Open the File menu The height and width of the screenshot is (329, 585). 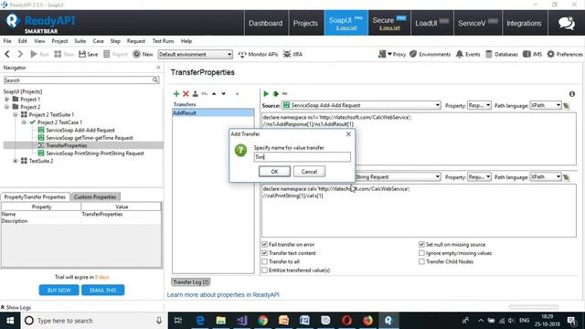tap(7, 41)
